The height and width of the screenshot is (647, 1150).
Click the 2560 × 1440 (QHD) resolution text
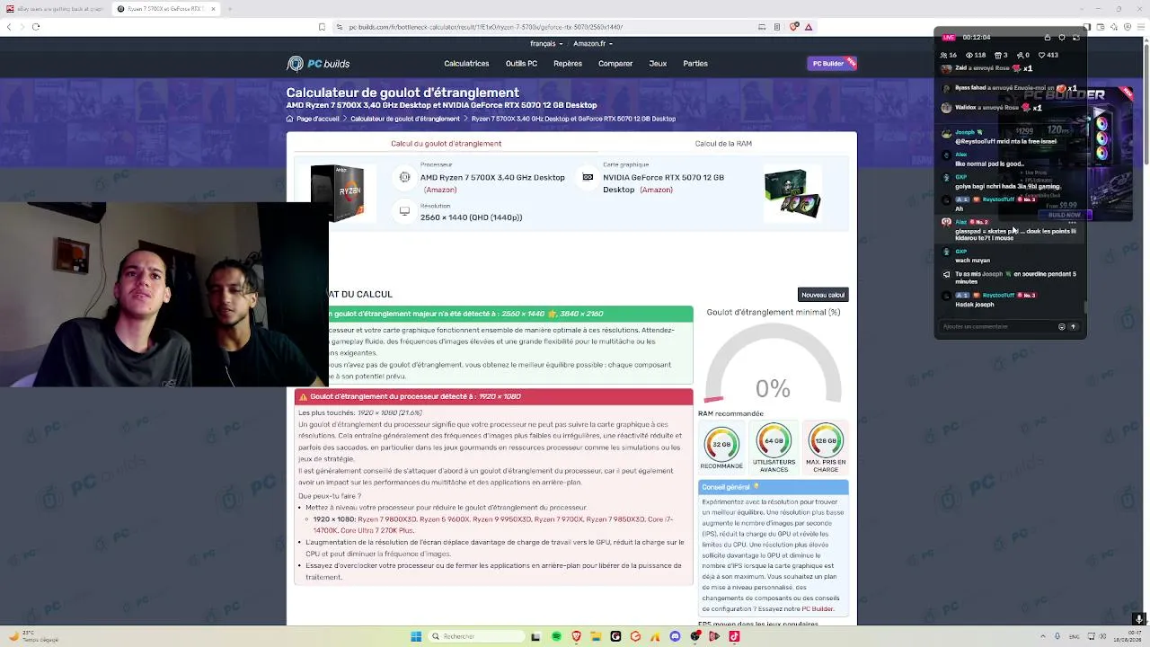(x=471, y=217)
